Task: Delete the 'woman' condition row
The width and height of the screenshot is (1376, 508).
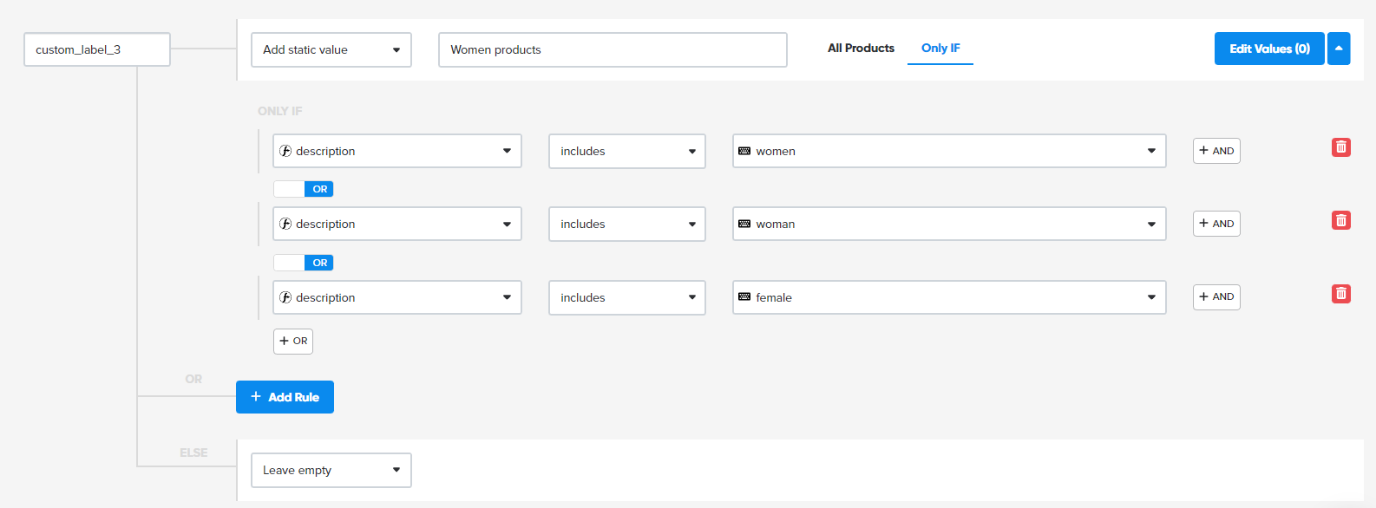Action: (x=1340, y=220)
